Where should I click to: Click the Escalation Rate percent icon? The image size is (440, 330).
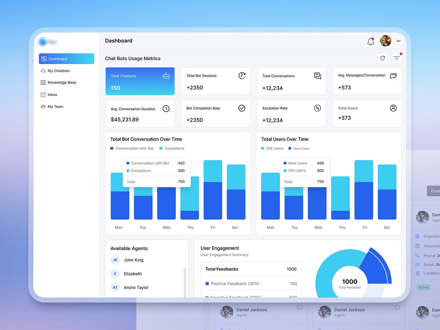[x=318, y=108]
